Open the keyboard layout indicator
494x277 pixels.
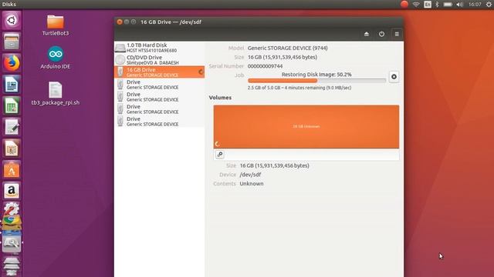[x=428, y=5]
